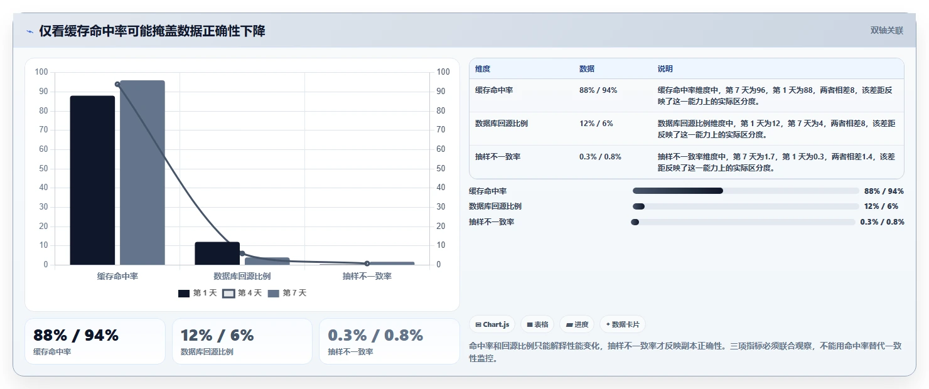The image size is (929, 389).
Task: Click the line point above 数据库回源比例
Action: [242, 253]
